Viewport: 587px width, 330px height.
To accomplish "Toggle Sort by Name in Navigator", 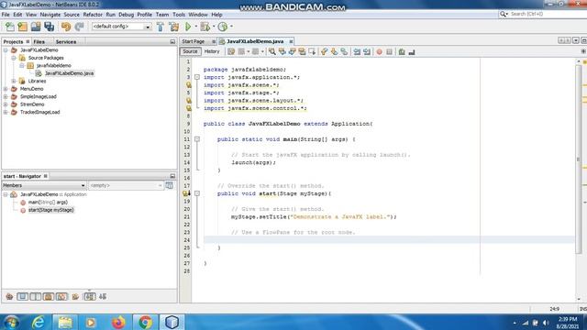I will pyautogui.click(x=90, y=297).
